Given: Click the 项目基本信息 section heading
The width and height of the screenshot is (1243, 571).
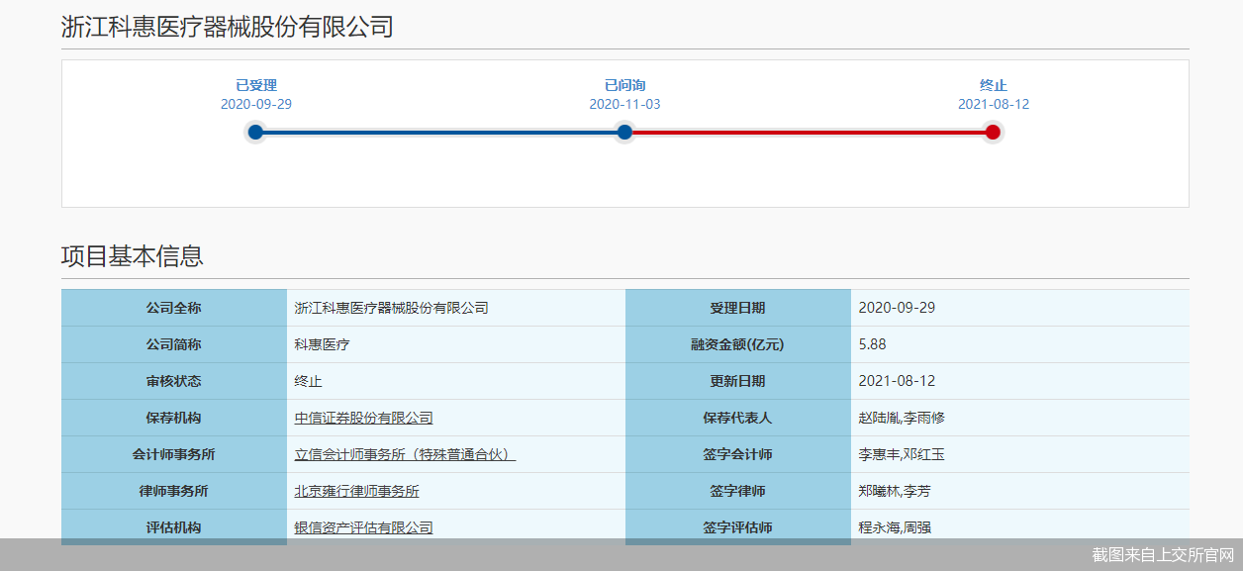Looking at the screenshot, I should pyautogui.click(x=133, y=256).
